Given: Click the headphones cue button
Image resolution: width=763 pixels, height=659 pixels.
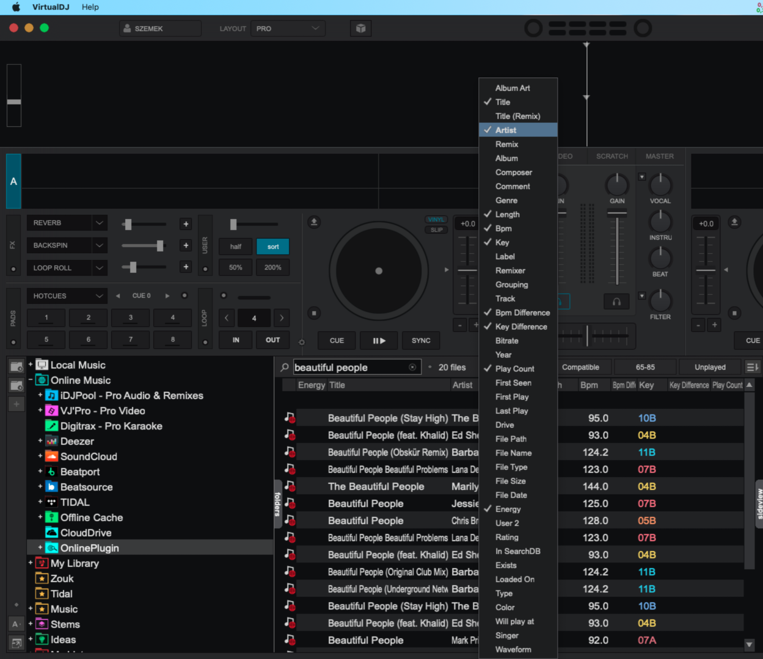Looking at the screenshot, I should pyautogui.click(x=616, y=301).
